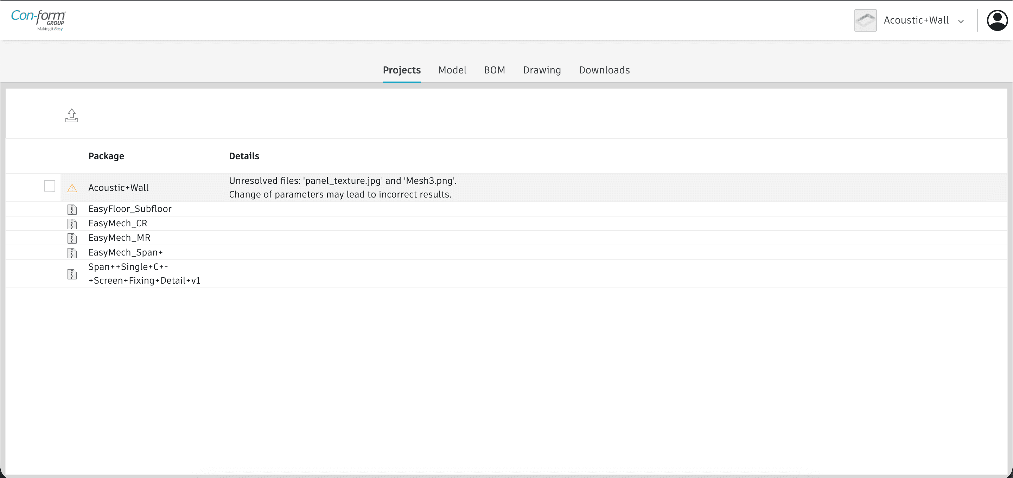Click the Acoustic+Wall project thumbnail image
This screenshot has height=478, width=1013.
[865, 20]
